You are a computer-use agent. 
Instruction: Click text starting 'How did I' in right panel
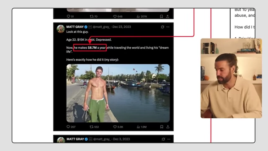(x=245, y=27)
